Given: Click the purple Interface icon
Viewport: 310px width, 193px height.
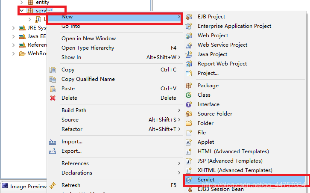Looking at the screenshot, I should coord(189,104).
